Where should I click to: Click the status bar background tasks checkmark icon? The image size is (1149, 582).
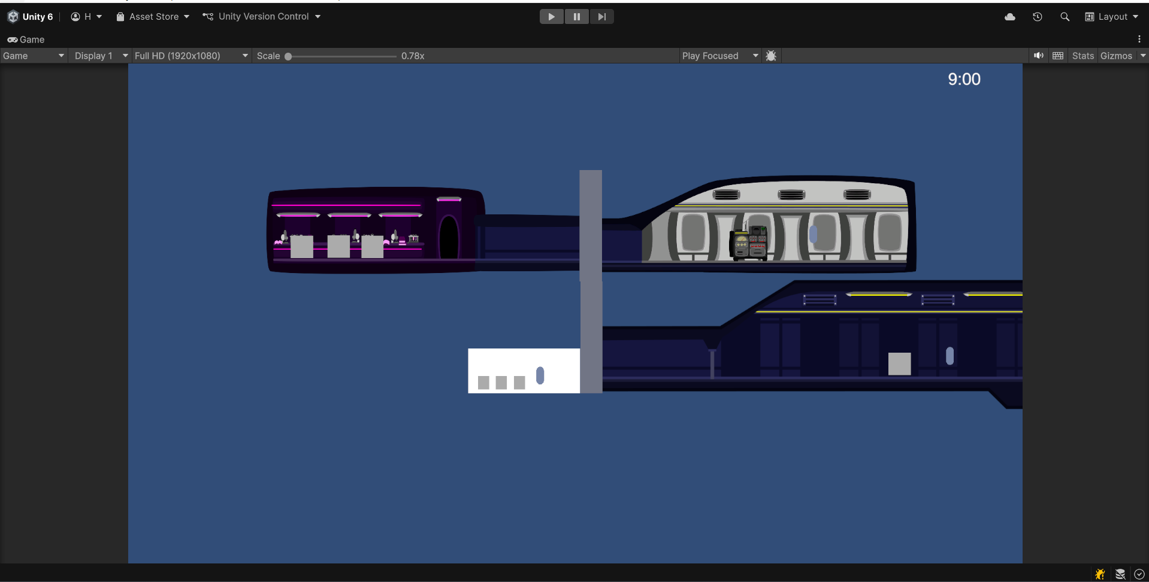pos(1139,574)
